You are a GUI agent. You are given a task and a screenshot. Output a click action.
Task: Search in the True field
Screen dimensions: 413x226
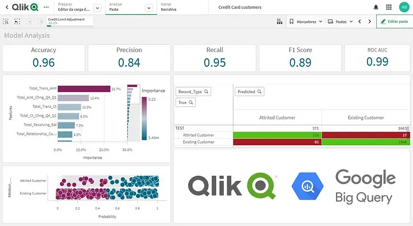(x=191, y=102)
